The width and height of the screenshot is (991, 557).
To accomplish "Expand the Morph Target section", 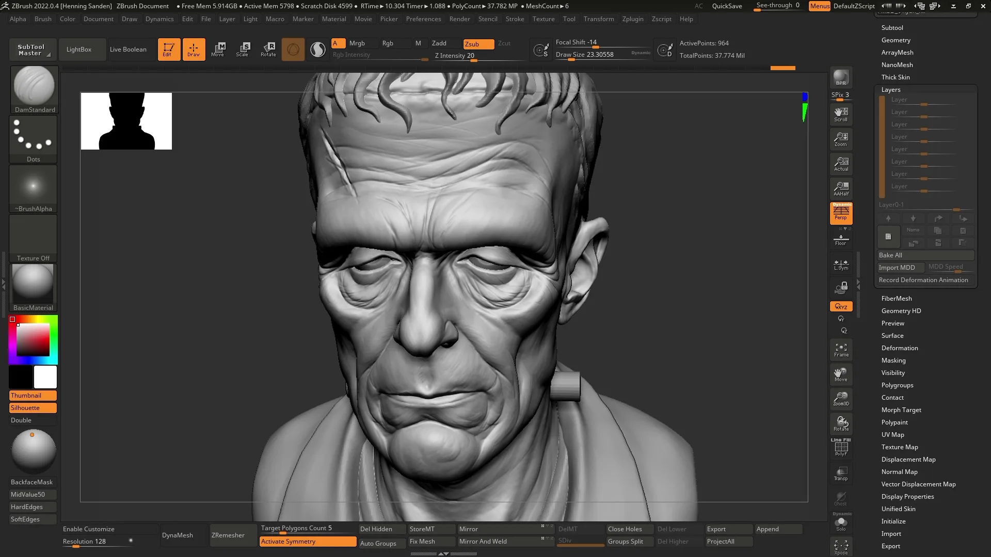I will coord(902,409).
